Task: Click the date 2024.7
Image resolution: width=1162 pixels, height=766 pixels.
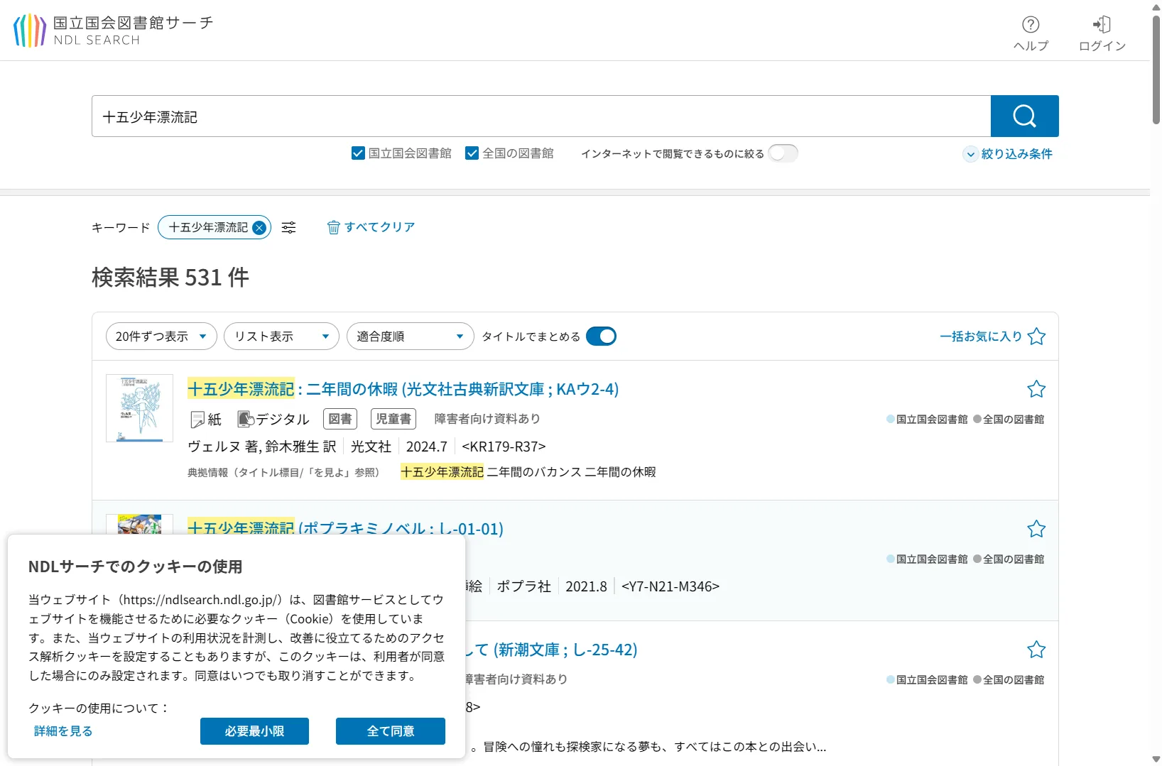Action: pos(427,447)
